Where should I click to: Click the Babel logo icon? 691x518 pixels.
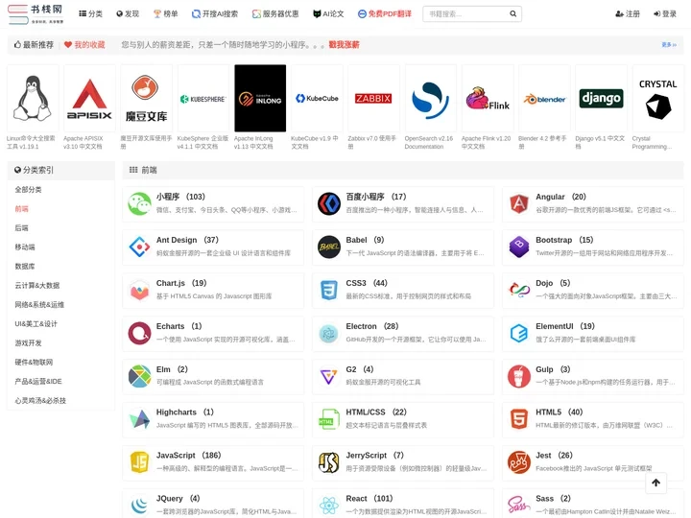[x=329, y=247]
